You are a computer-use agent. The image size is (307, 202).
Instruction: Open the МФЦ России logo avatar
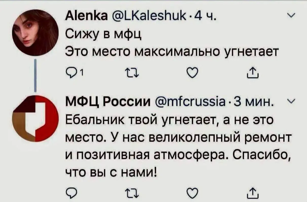click(x=35, y=118)
